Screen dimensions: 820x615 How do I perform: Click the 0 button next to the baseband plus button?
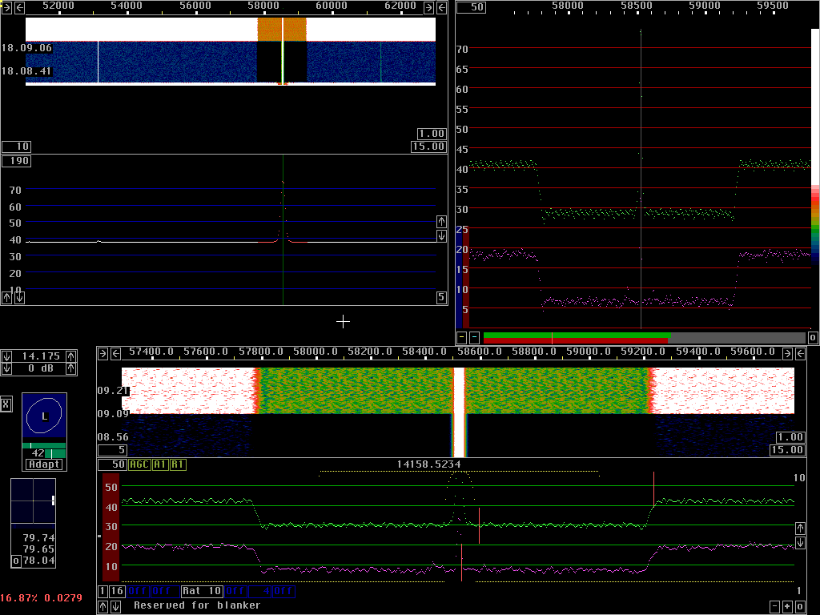point(801,607)
